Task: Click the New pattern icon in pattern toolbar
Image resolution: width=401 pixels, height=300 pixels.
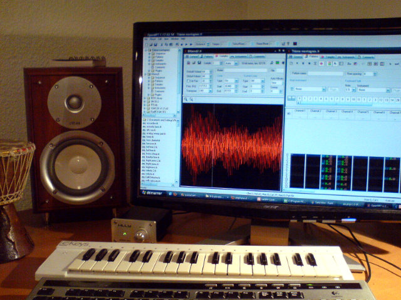Action: 291,63
